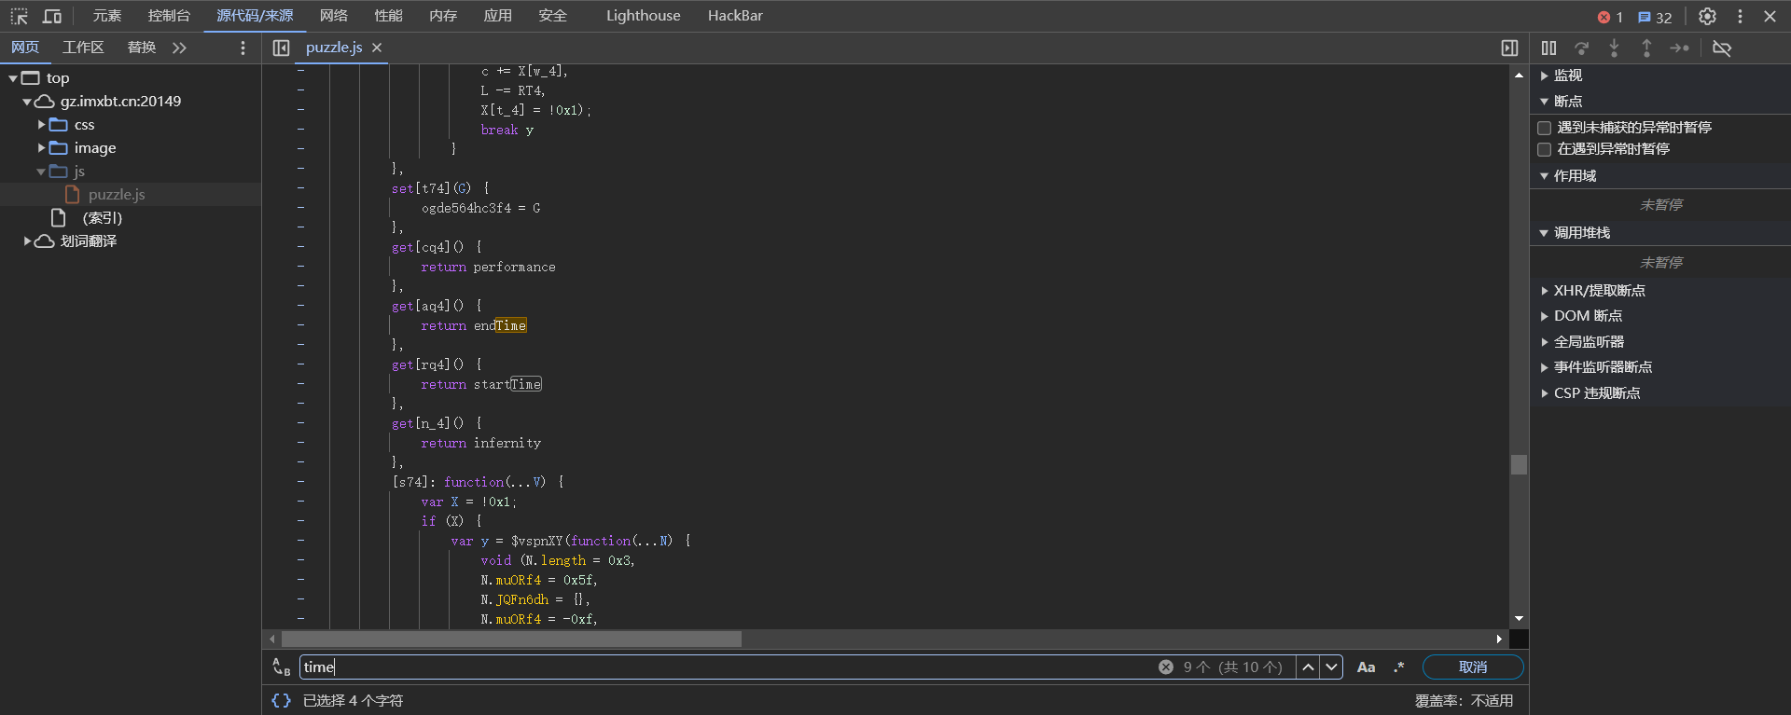Click the inspect element picker icon

[x=20, y=16]
